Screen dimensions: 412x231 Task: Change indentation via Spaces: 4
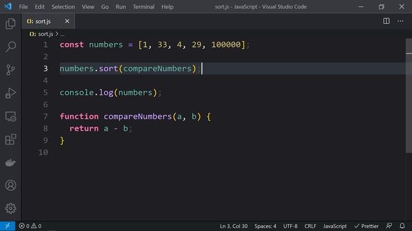(265, 226)
